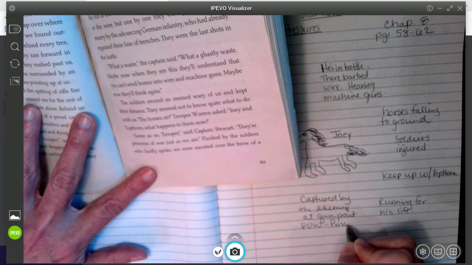Close the IPEVO Visualizer window

tap(460, 8)
